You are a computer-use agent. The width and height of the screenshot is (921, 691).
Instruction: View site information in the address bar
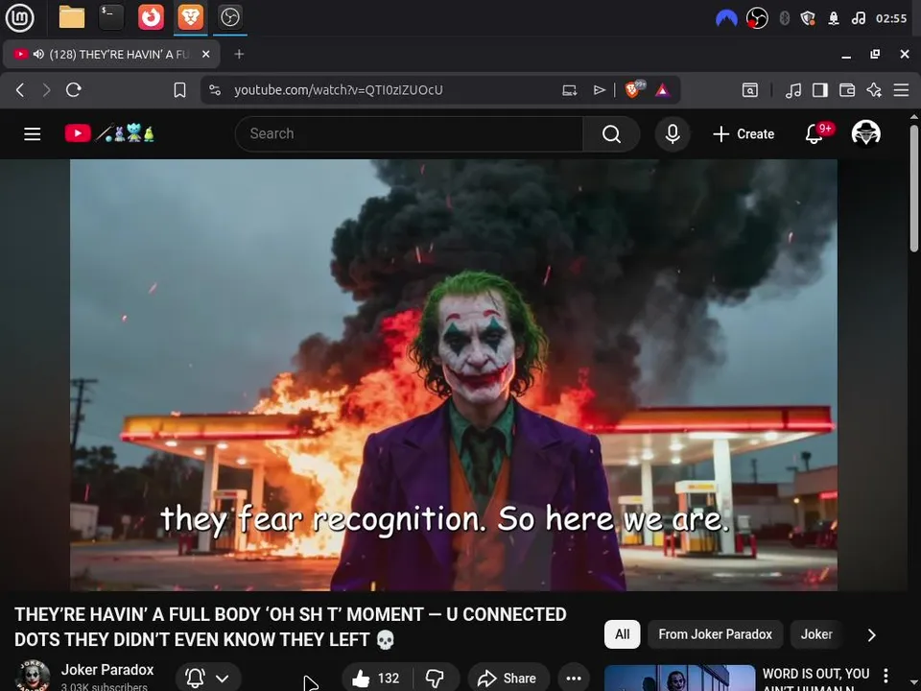coord(215,90)
